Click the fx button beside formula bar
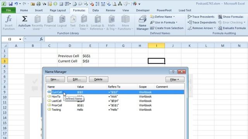 click(41, 39)
